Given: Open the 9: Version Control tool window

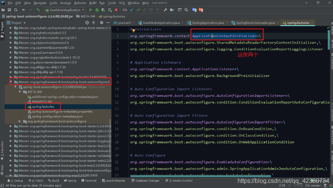Looking at the screenshot, I should coord(179,180).
